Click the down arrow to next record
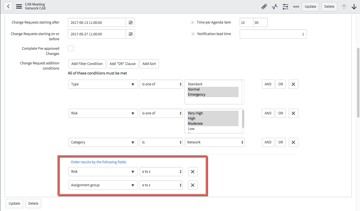The width and height of the screenshot is (360, 211). (354, 6)
